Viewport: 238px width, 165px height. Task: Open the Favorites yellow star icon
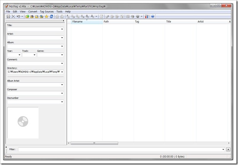coord(46,16)
